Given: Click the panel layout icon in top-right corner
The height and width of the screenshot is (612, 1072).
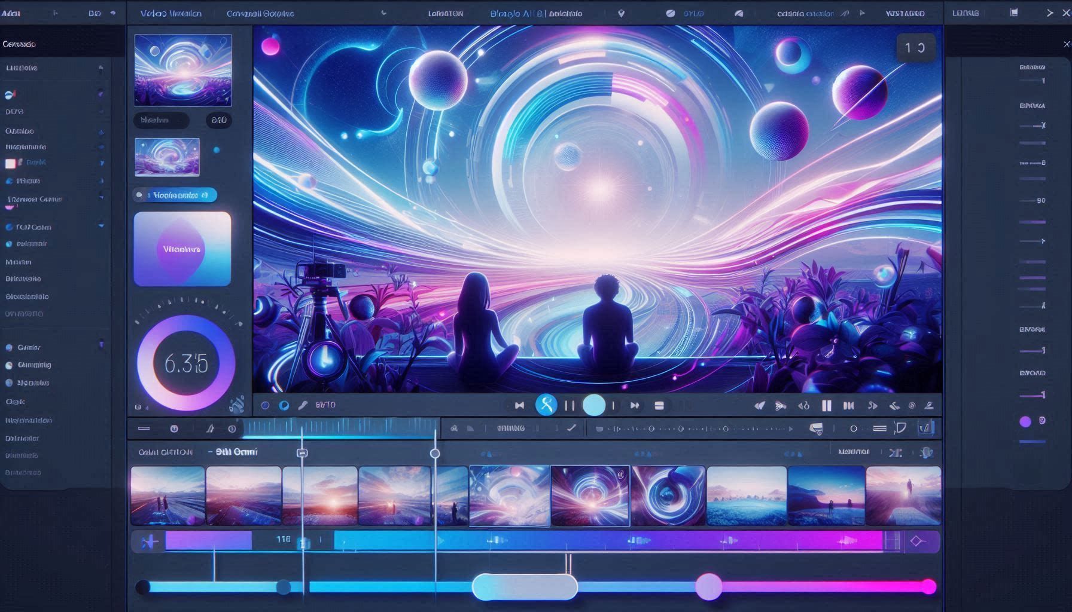Looking at the screenshot, I should pos(1014,13).
